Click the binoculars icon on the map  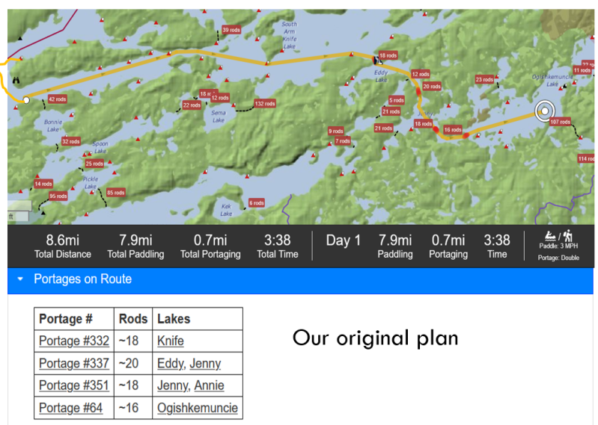[16, 80]
